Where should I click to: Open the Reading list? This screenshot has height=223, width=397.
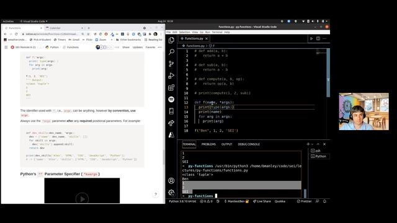(x=153, y=40)
